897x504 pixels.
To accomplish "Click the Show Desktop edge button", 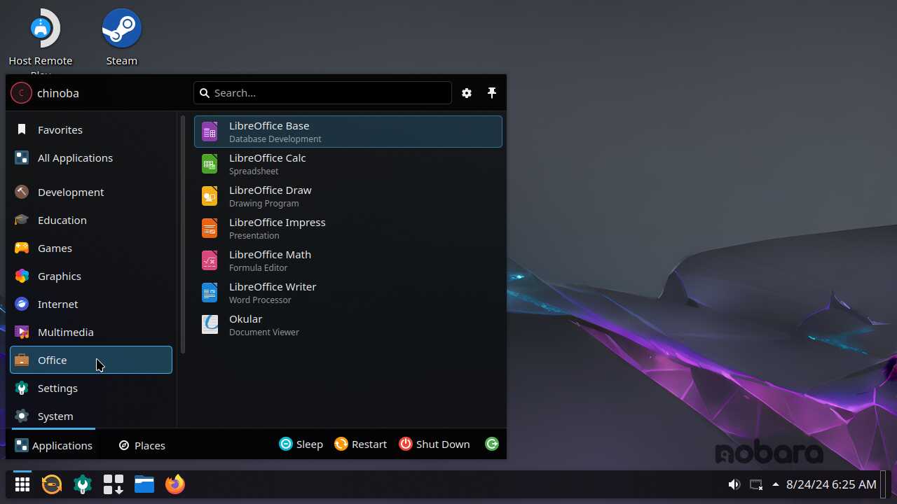I will click(884, 484).
